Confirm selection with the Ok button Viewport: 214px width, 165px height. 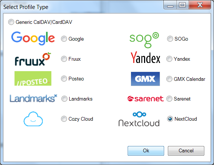pos(146,151)
